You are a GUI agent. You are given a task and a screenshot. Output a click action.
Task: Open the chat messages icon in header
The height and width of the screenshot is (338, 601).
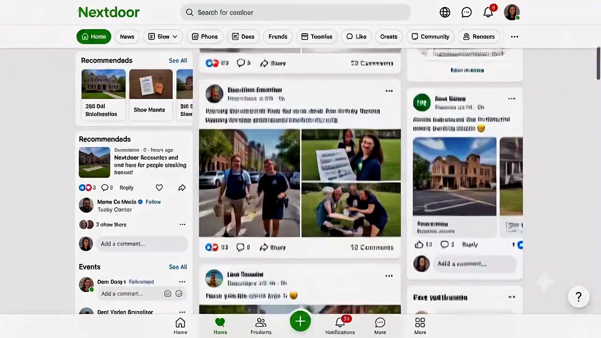coord(467,13)
